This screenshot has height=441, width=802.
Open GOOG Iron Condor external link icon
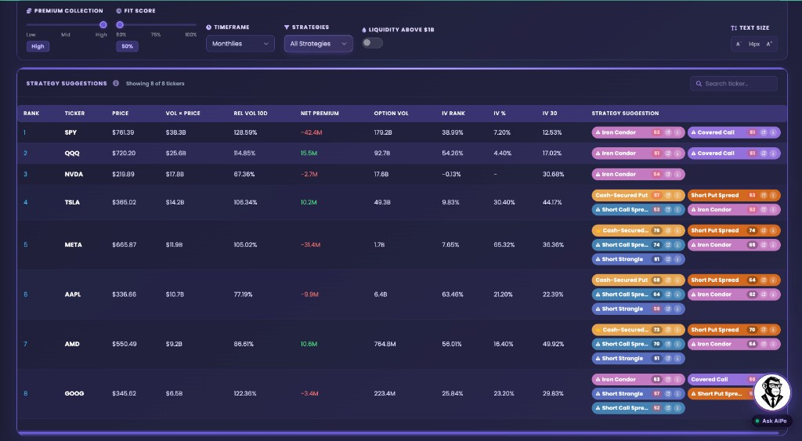point(668,380)
